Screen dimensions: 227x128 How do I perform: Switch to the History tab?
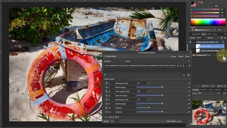click(211, 90)
